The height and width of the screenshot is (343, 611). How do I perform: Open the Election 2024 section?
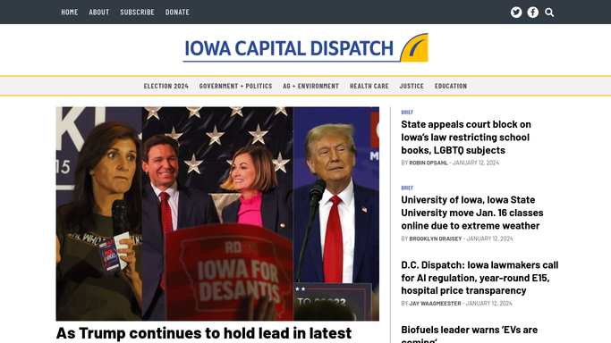166,86
